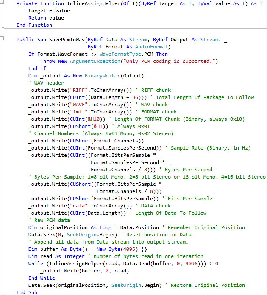Click the "RIFF" string literal

pyautogui.click(x=79, y=90)
